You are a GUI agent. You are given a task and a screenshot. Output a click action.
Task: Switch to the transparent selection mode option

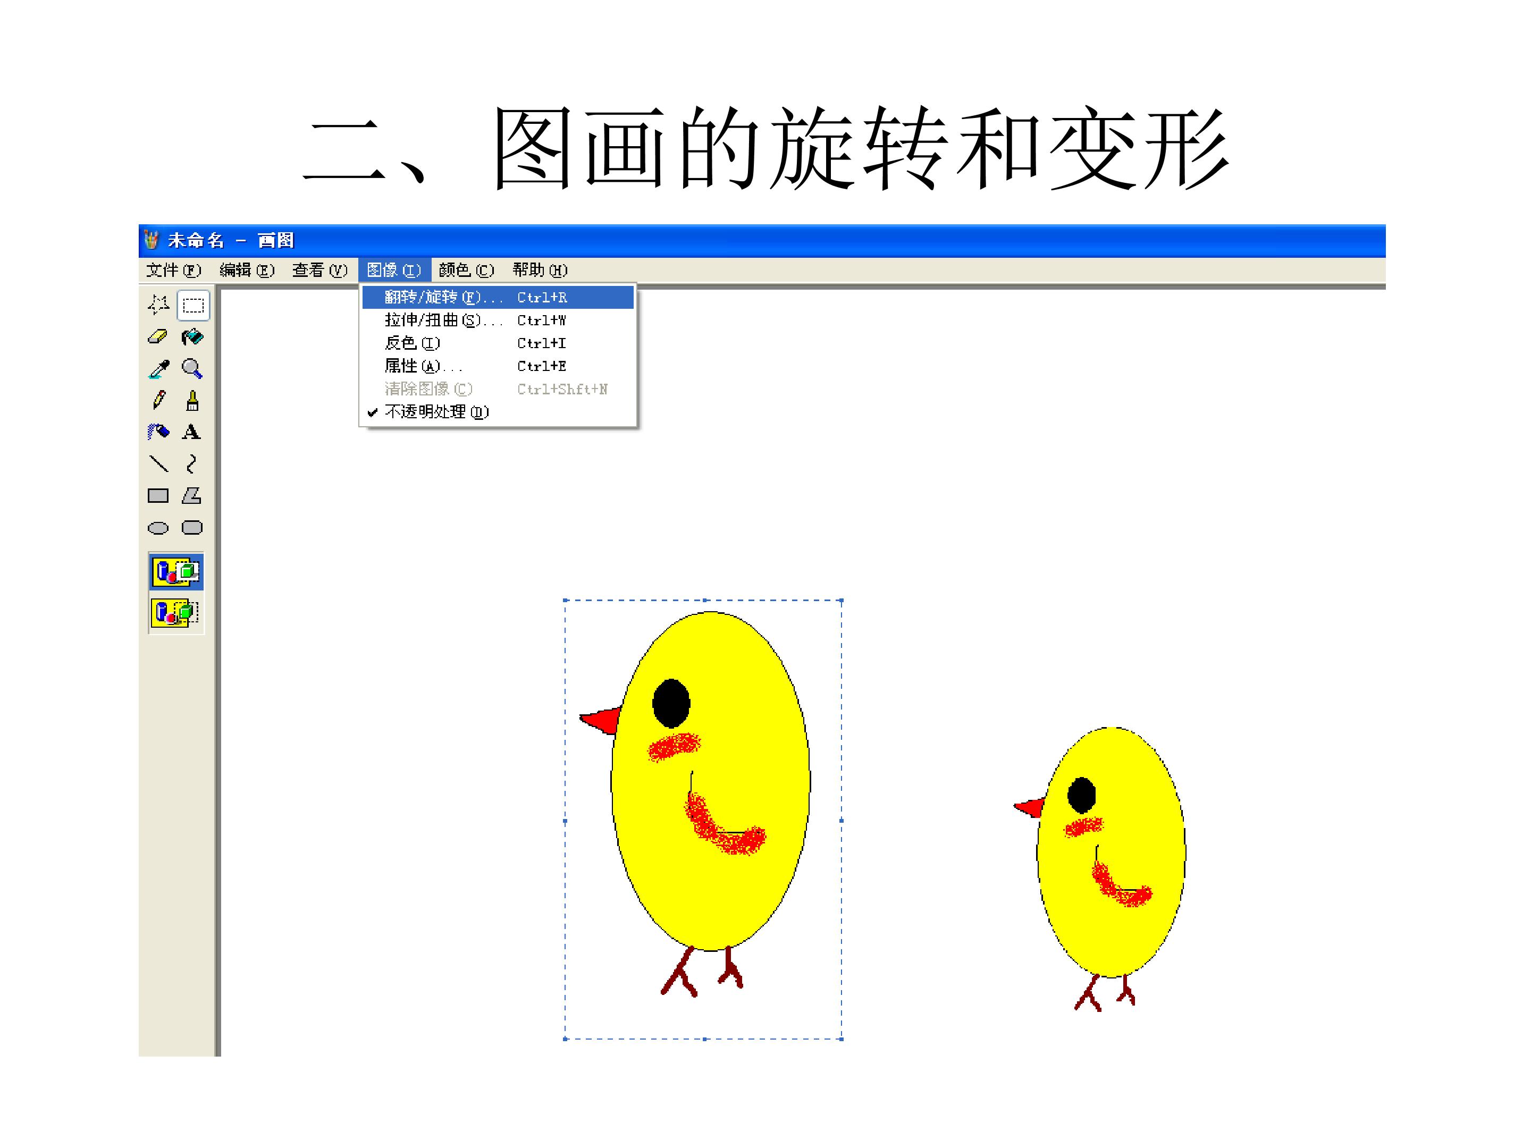(x=176, y=613)
